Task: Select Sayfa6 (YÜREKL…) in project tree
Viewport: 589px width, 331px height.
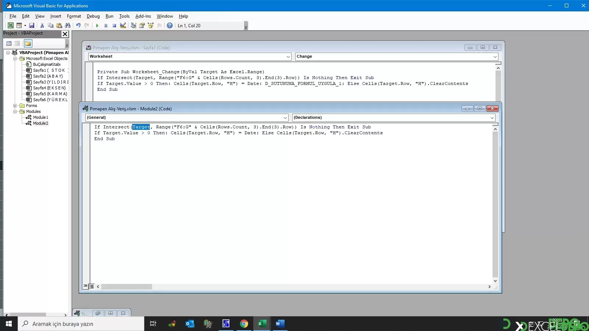Action: (50, 100)
